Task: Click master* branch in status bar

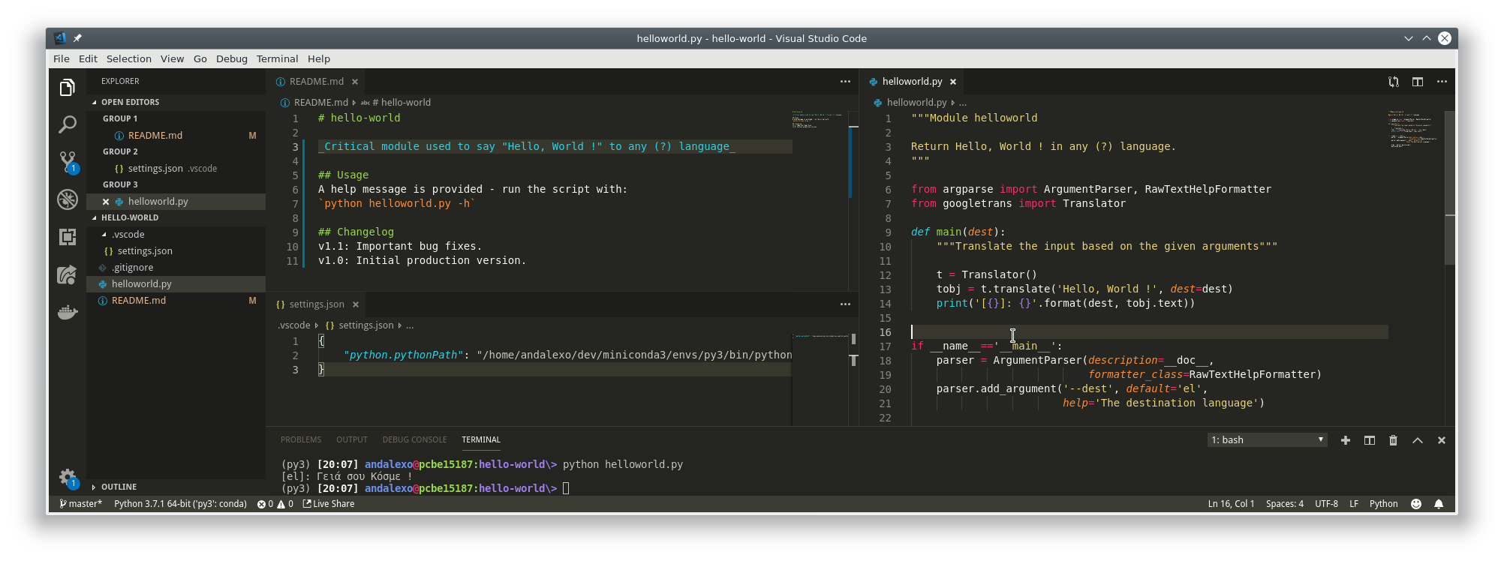Action: 81,504
